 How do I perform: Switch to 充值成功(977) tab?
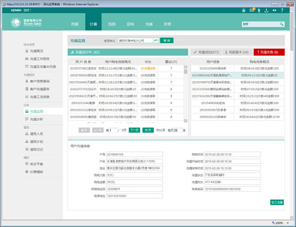tap(206, 52)
